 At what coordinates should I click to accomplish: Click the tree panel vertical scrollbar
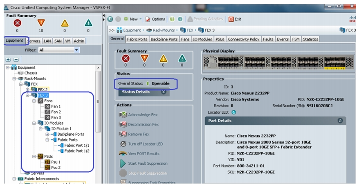(x=98, y=102)
